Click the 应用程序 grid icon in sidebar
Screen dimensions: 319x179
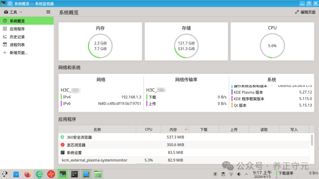(5, 29)
